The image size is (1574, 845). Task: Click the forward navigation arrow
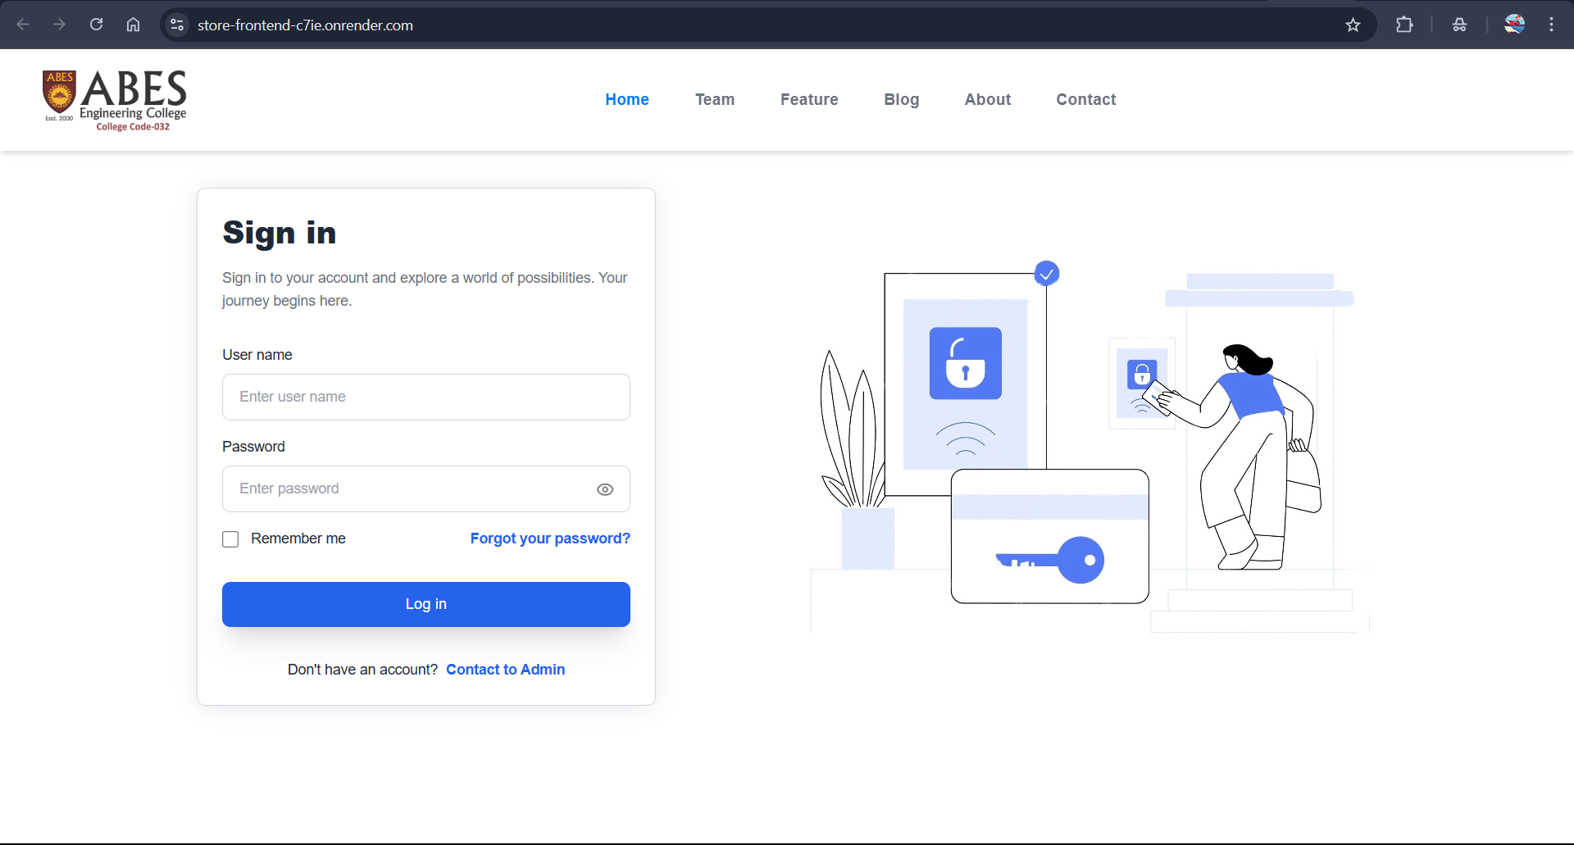(59, 25)
